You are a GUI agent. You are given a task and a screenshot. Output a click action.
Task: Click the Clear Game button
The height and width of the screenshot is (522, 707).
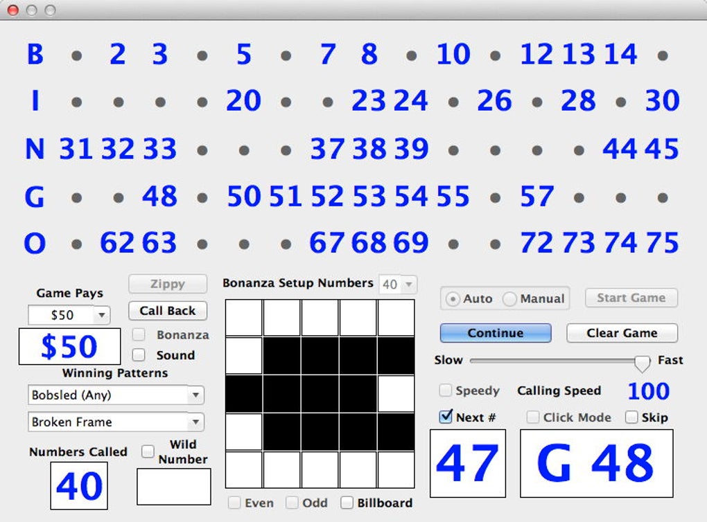(622, 333)
